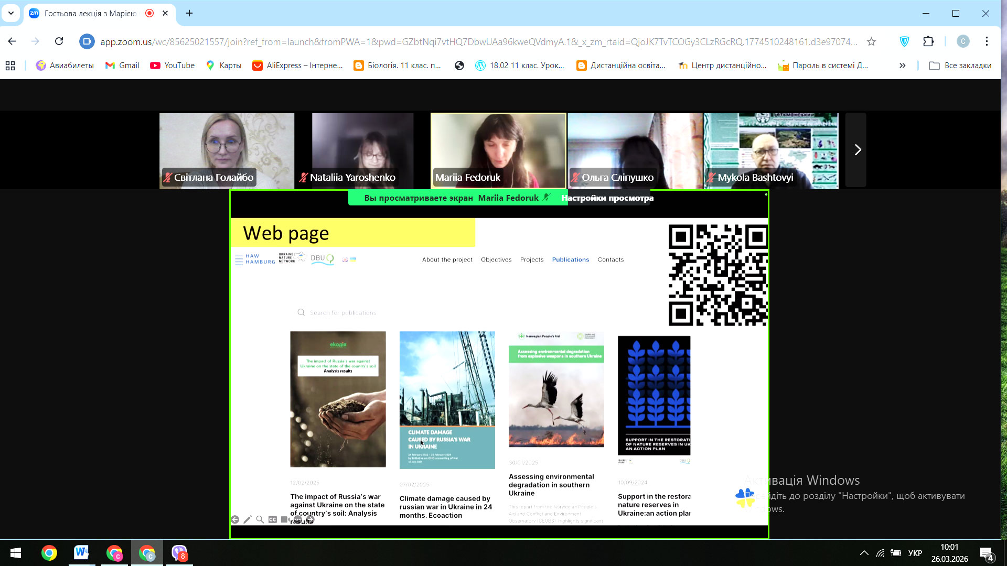Expand hidden bookmarks double chevron
The image size is (1007, 566).
tap(902, 66)
